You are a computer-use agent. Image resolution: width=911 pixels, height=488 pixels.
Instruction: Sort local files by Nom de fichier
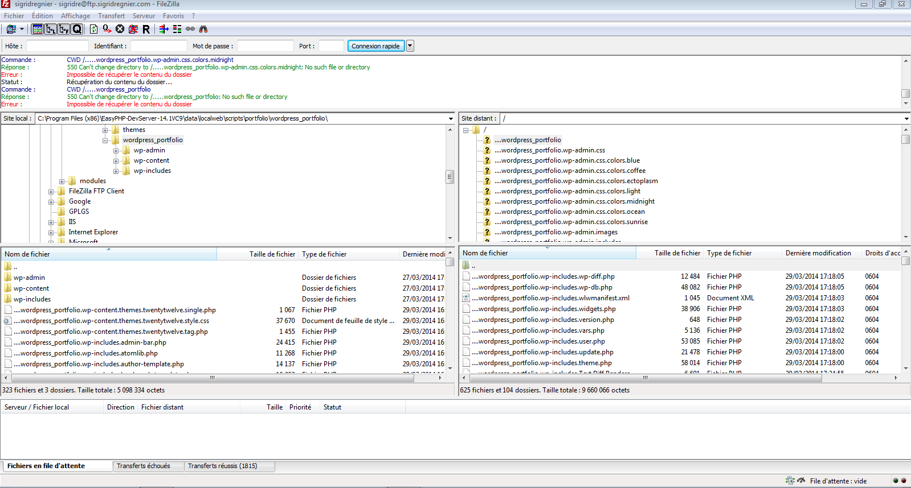(x=109, y=254)
